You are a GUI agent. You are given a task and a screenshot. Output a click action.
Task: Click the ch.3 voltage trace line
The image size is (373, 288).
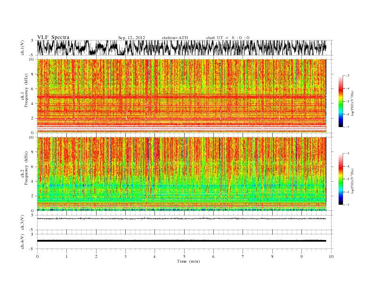(181, 219)
